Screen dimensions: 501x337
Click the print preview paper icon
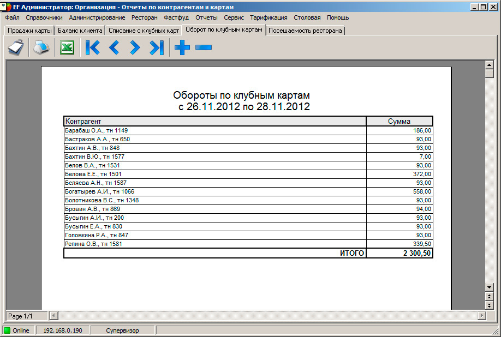[x=16, y=47]
